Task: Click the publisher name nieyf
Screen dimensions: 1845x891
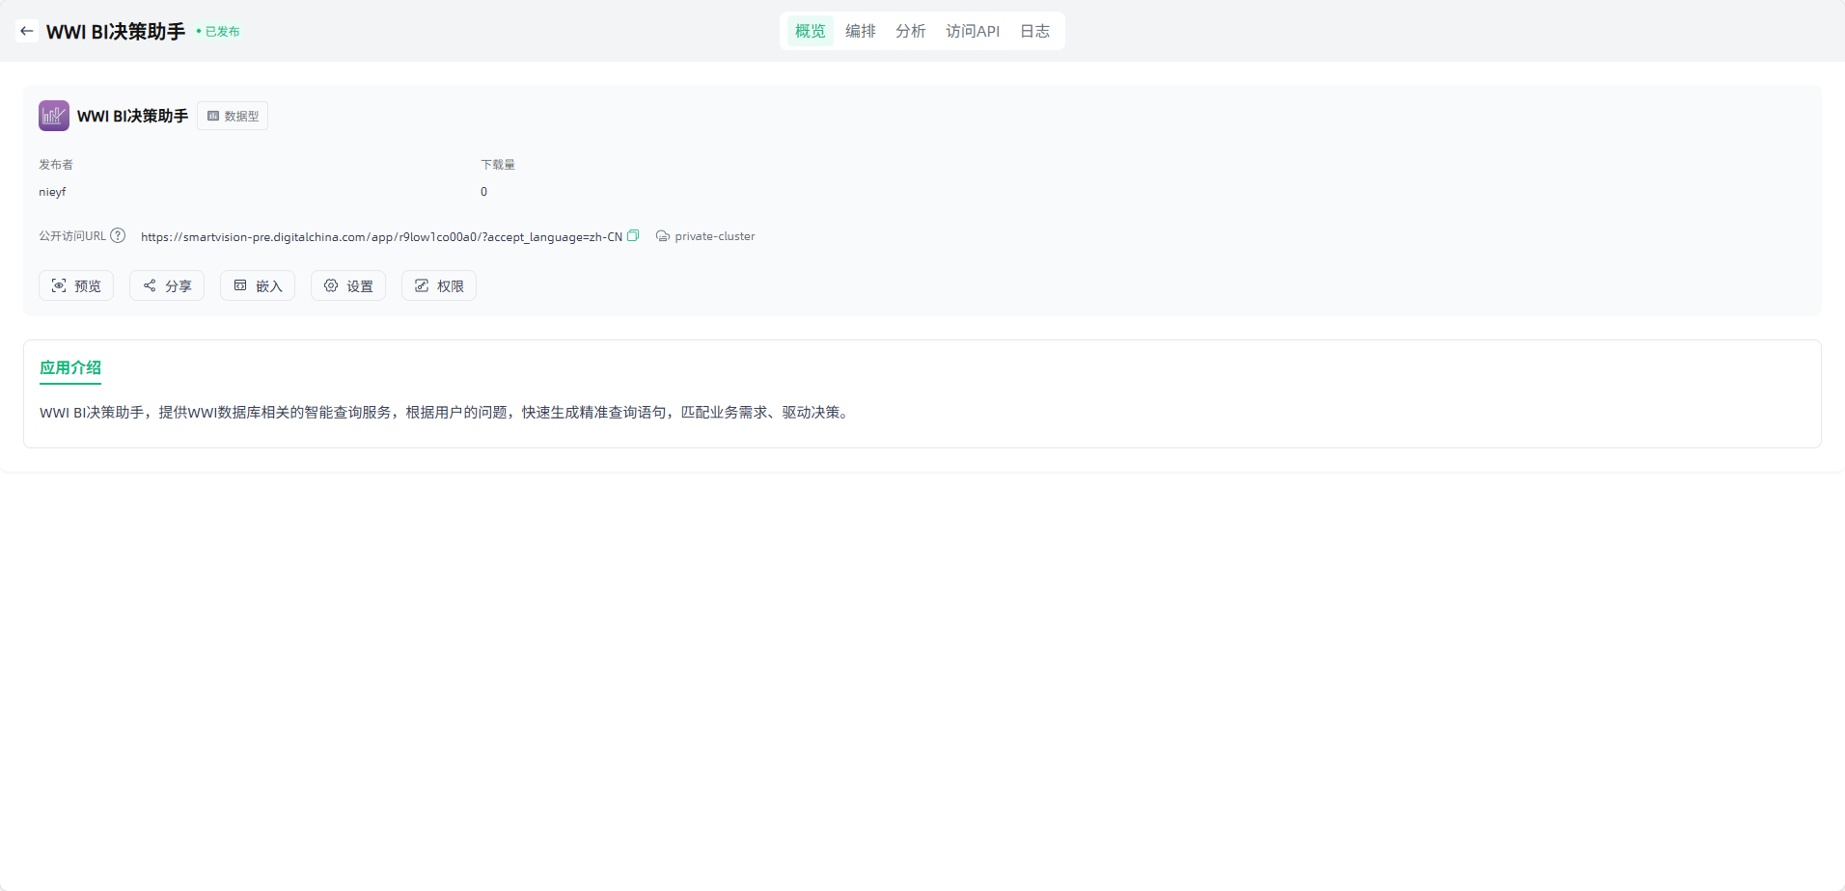Action: pos(52,192)
